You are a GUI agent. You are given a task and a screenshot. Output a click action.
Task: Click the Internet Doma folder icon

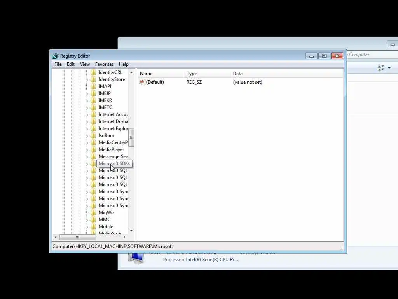93,121
